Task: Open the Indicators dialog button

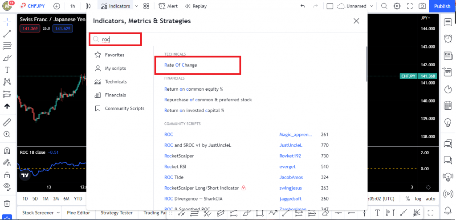Action: [115, 6]
